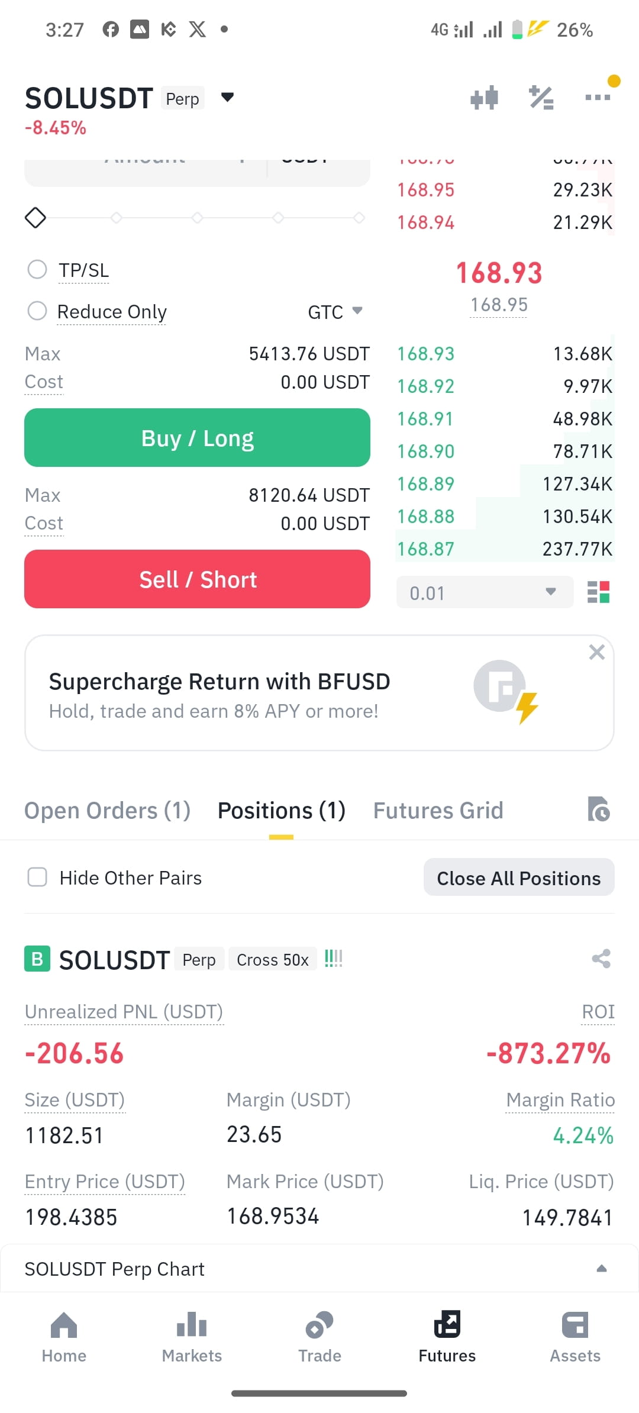Screen dimensions: 639x1413
Task: Tap the order book layout icon
Action: point(598,592)
